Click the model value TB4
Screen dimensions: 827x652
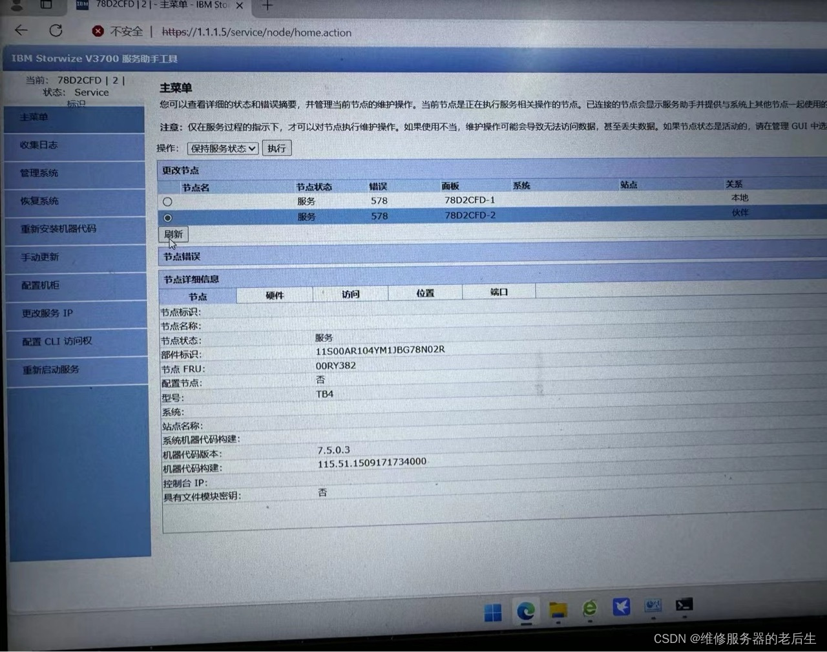tap(325, 394)
